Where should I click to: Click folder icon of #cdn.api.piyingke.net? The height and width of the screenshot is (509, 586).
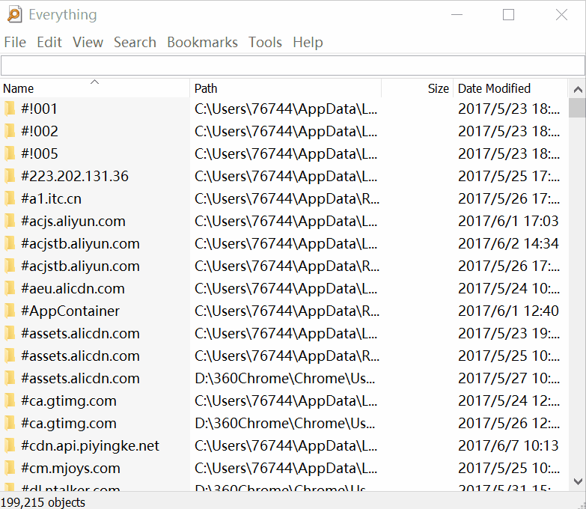point(10,445)
